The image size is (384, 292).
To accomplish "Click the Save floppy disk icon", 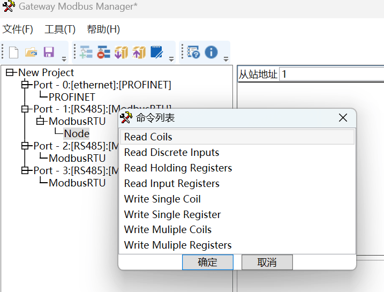I will (49, 52).
